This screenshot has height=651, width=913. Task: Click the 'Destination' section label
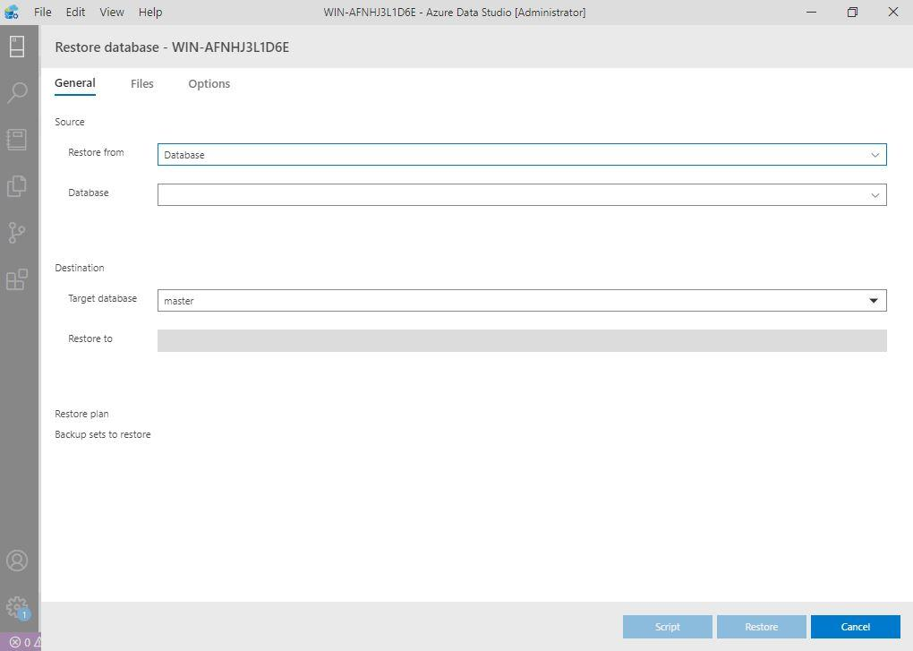[x=79, y=268]
